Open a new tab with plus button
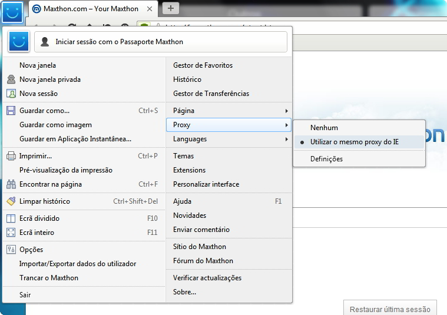This screenshot has width=447, height=315. 171,8
